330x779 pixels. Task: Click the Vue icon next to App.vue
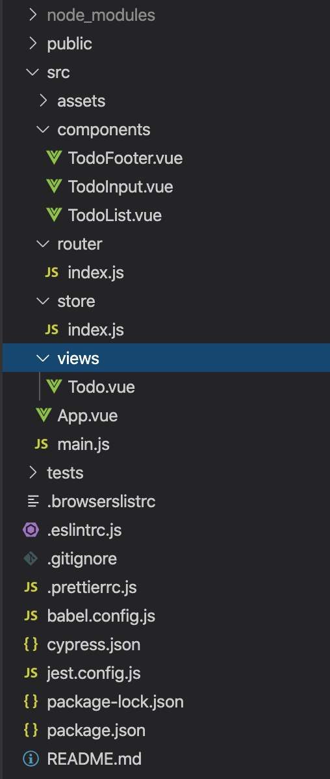(44, 416)
